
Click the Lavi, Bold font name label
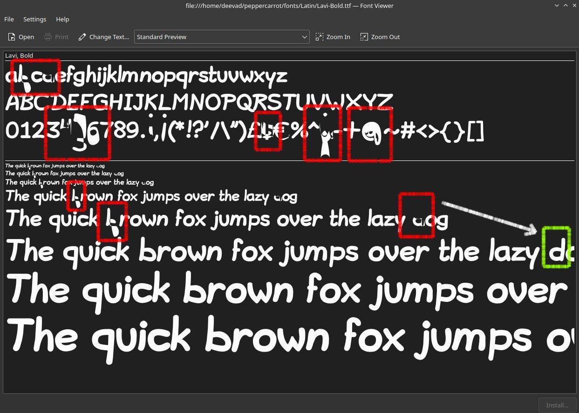[x=19, y=55]
